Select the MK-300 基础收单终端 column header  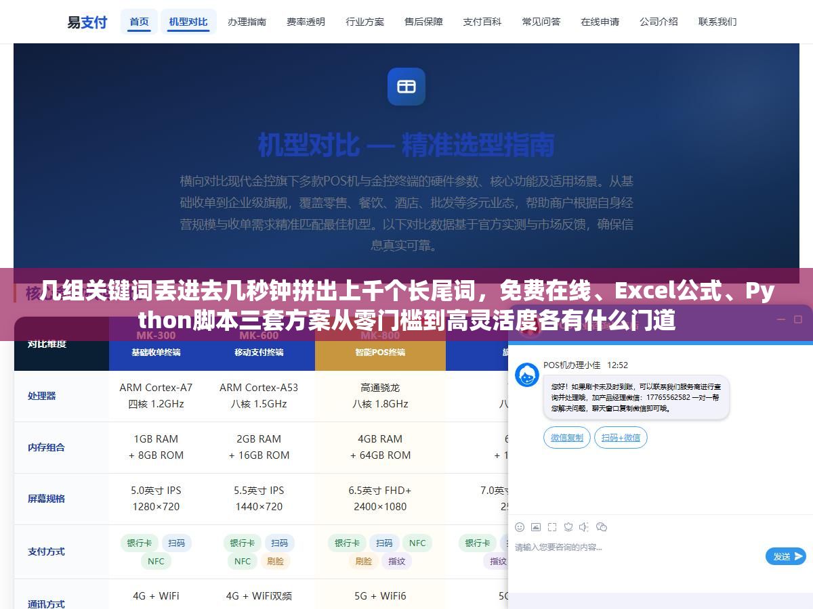click(157, 344)
